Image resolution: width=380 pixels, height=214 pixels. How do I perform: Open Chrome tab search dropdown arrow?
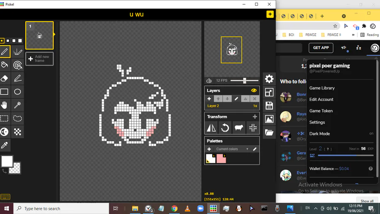tap(344, 16)
